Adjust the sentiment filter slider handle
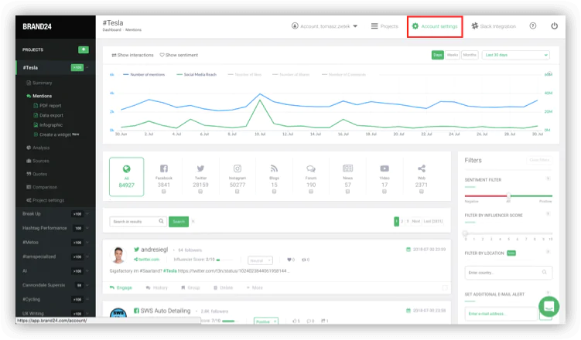 click(509, 195)
